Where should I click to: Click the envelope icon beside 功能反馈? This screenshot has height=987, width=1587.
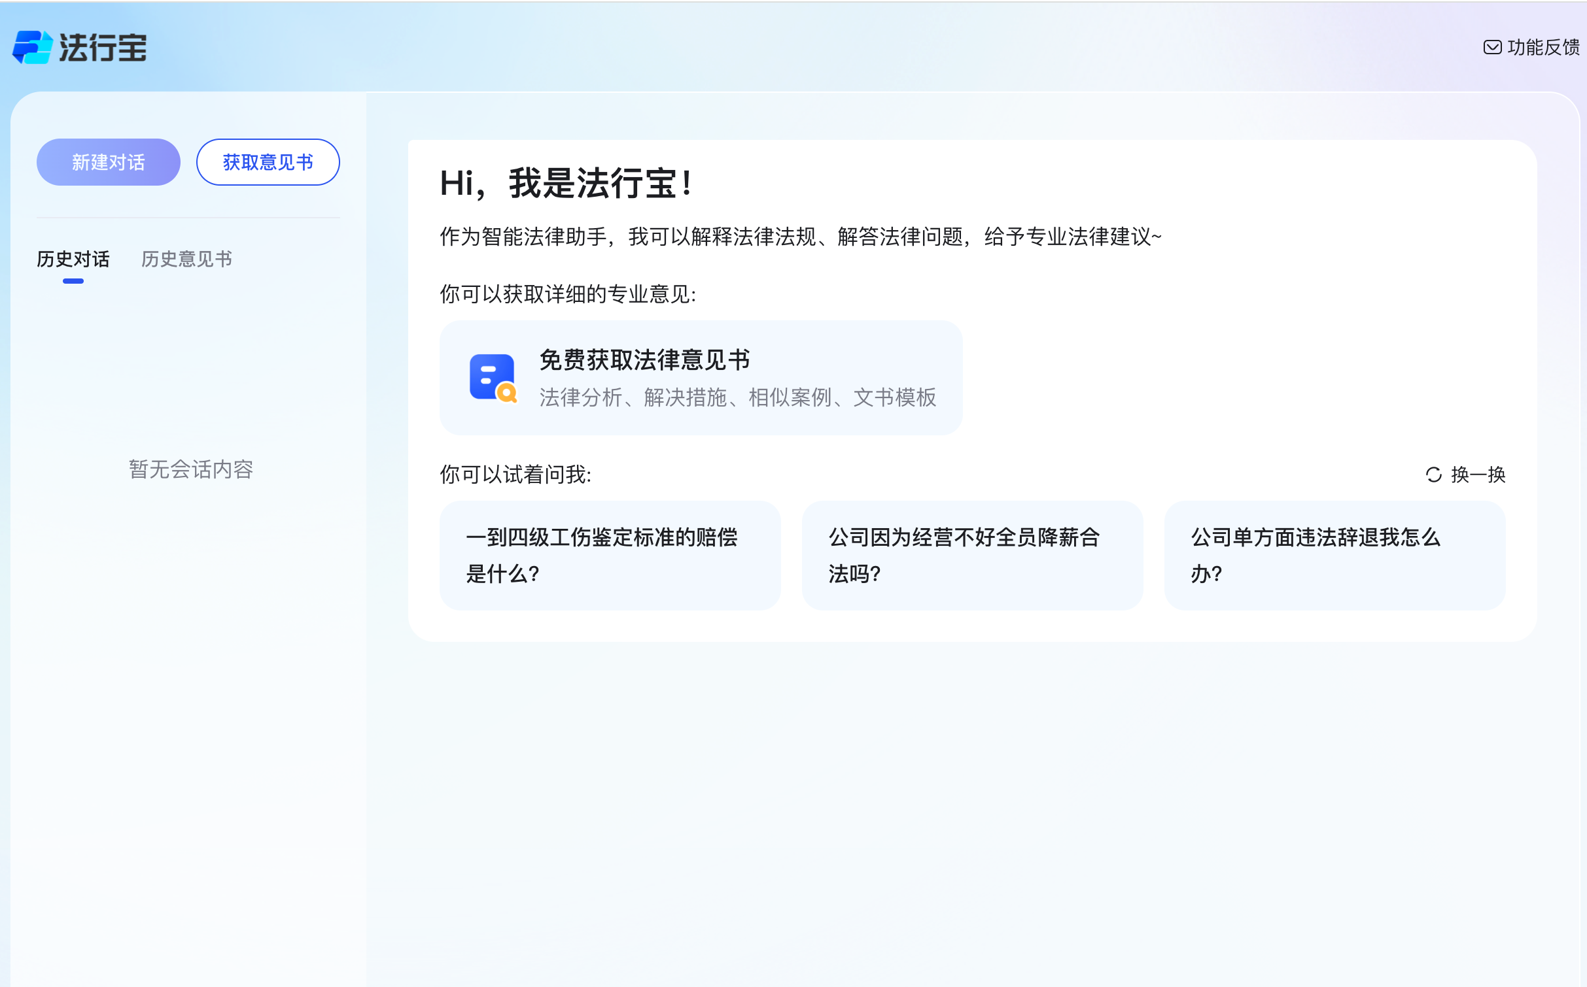pyautogui.click(x=1492, y=46)
